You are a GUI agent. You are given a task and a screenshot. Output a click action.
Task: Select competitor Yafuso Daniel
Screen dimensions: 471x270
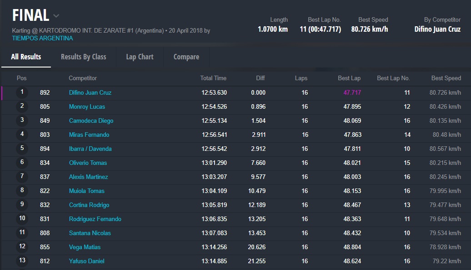pyautogui.click(x=86, y=261)
